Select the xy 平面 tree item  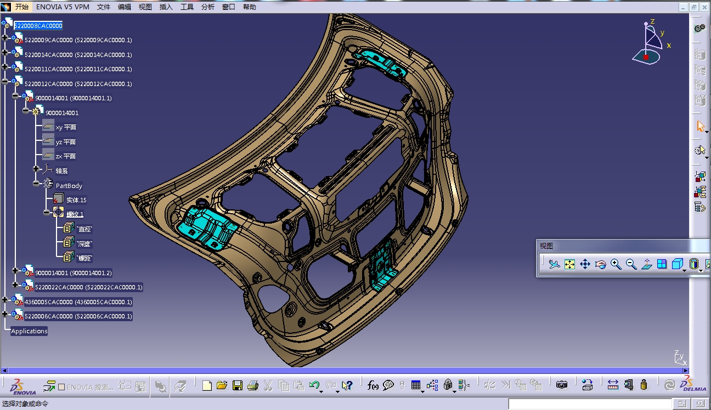coord(66,127)
